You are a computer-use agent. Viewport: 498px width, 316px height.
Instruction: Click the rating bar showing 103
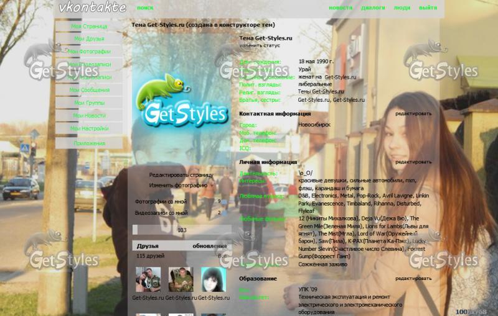182,230
